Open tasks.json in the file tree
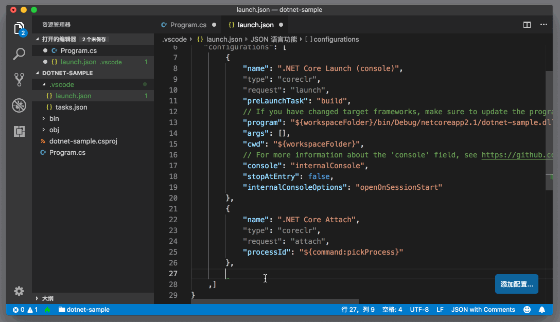The image size is (560, 322). [x=71, y=107]
